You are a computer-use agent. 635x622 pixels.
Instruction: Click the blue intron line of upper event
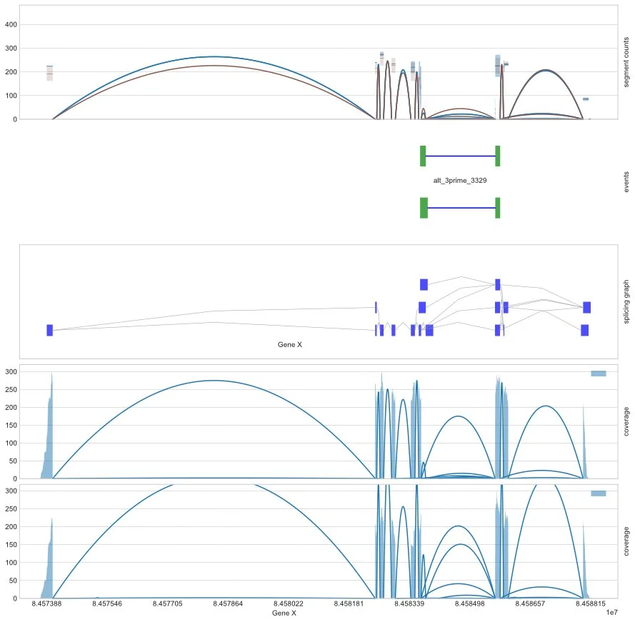tap(461, 156)
